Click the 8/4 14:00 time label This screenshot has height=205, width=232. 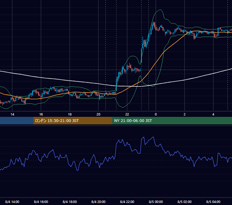pyautogui.click(x=12, y=202)
